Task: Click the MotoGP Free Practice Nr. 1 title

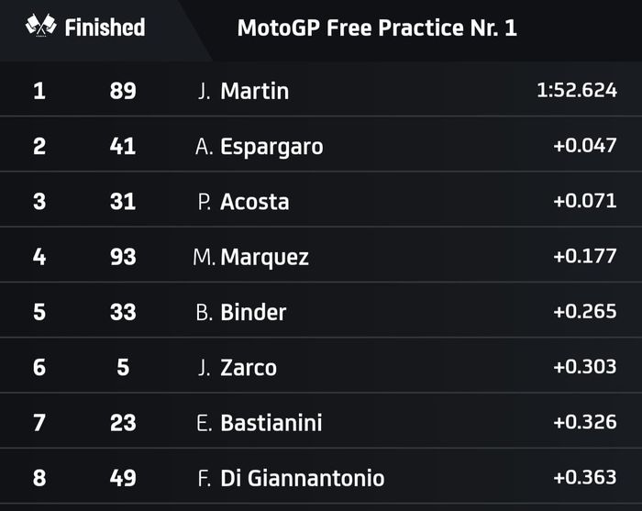Action: pyautogui.click(x=377, y=28)
